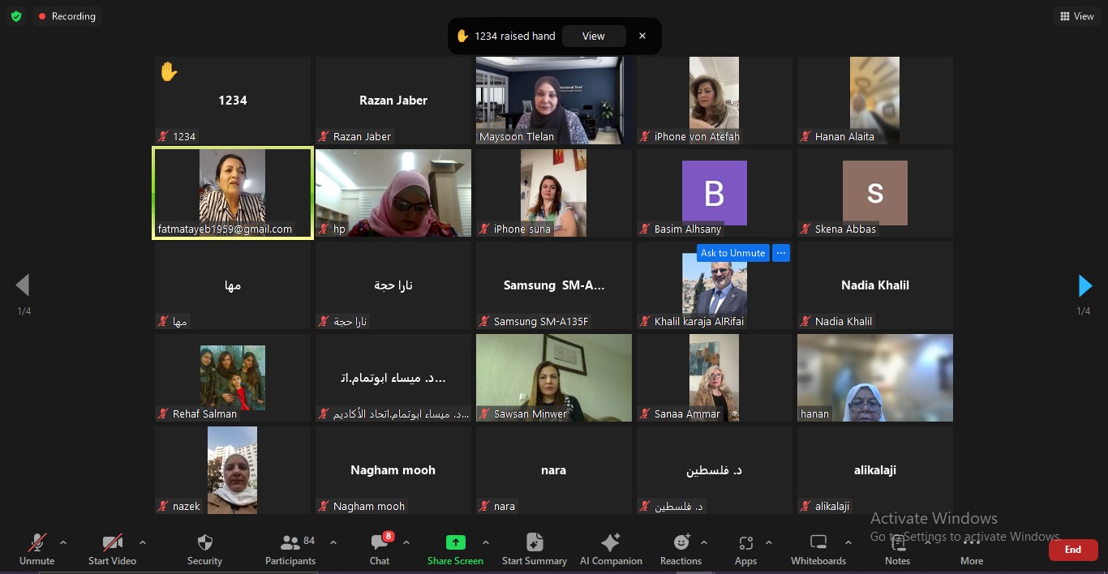This screenshot has width=1108, height=574.
Task: Open the Security shield icon
Action: [x=204, y=542]
